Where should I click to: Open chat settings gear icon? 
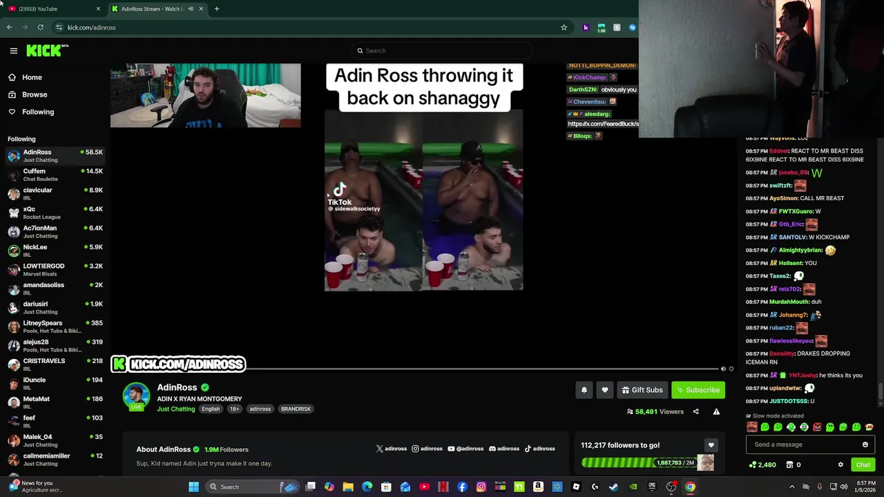point(840,465)
